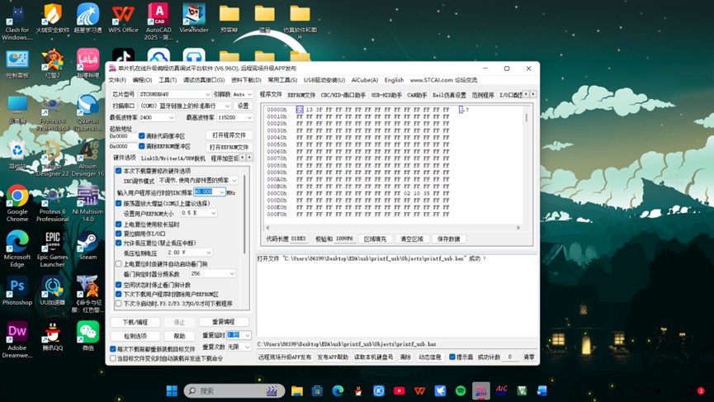Open 工具(T) menu

coord(168,80)
